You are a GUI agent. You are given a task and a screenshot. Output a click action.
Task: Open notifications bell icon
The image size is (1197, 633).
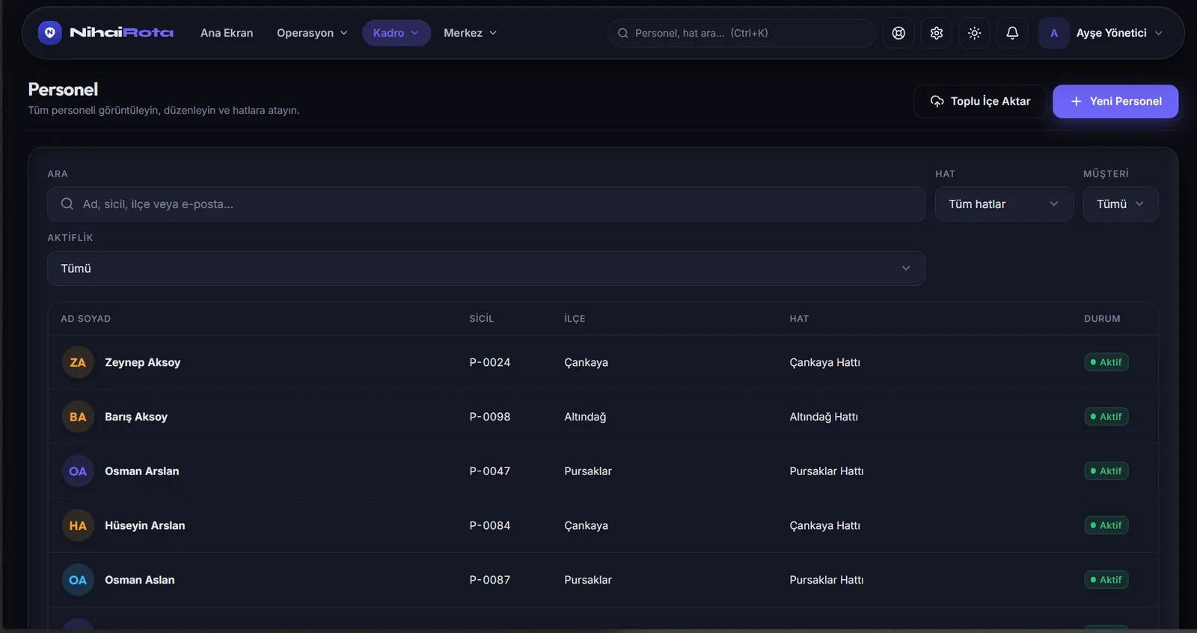pos(1012,33)
